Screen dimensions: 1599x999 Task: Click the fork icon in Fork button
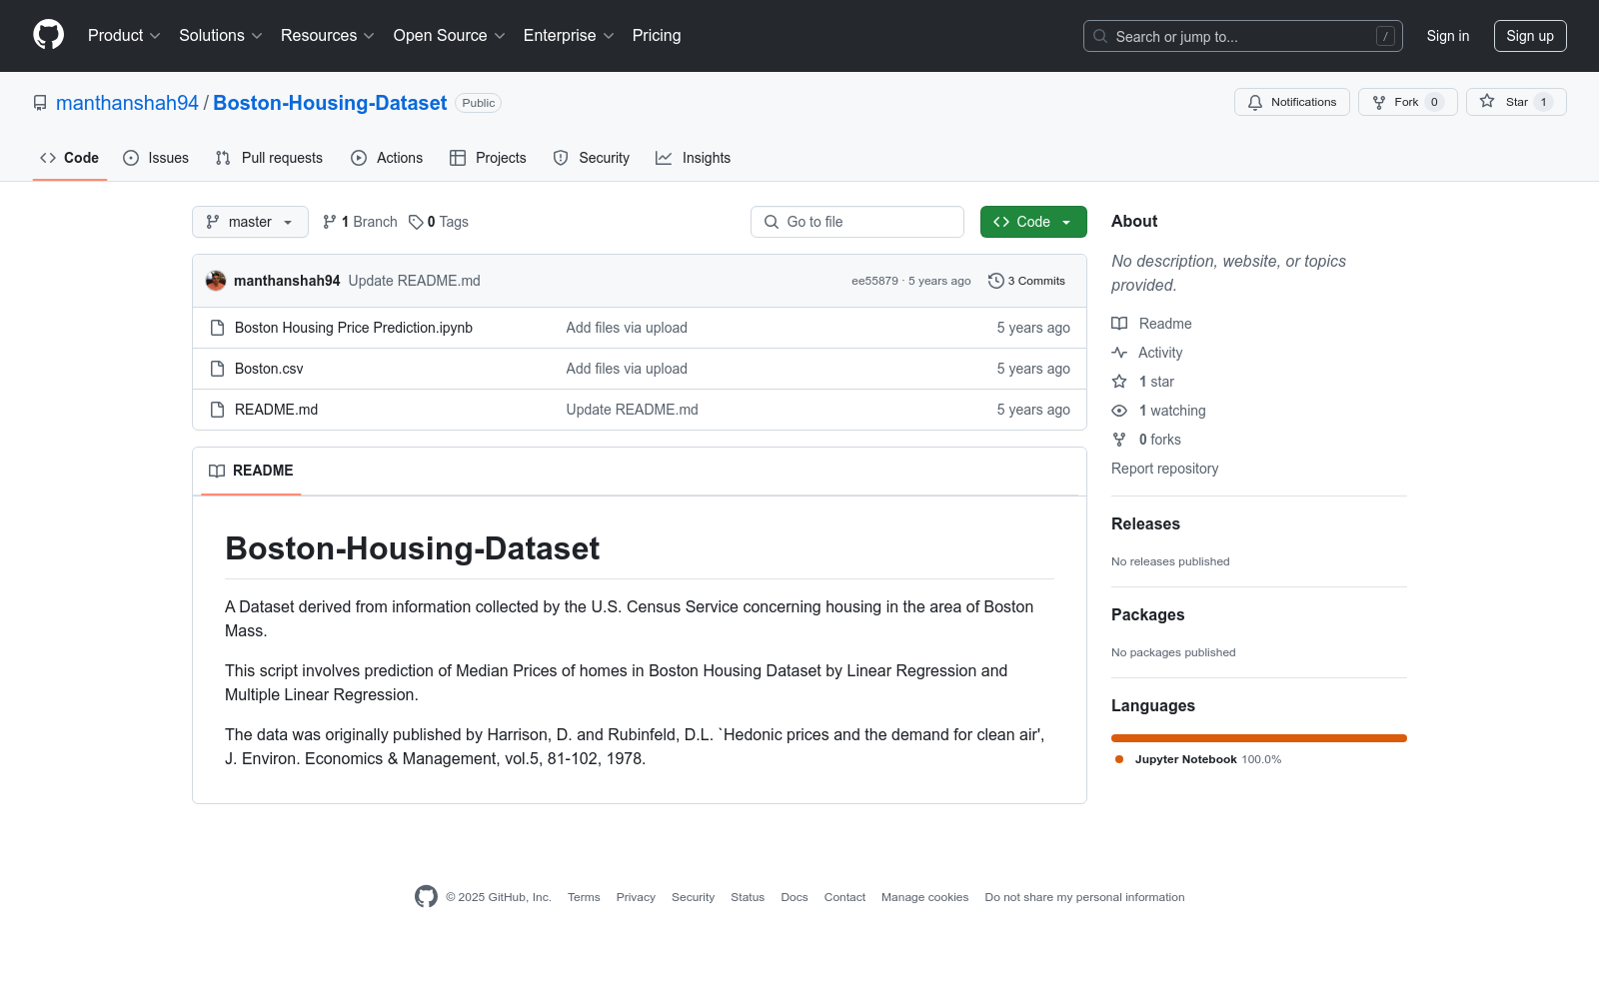click(x=1379, y=102)
